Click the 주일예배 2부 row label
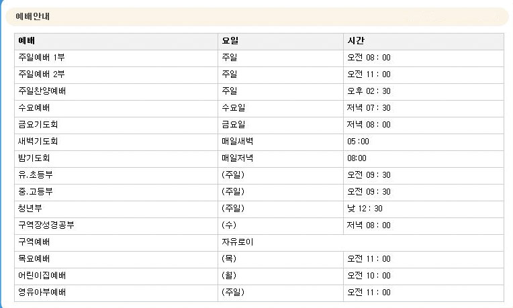 (42, 74)
